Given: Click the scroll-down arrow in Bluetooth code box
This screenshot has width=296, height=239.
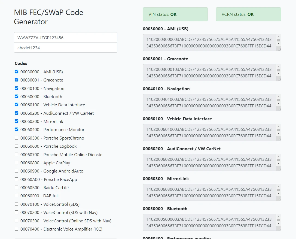Looking at the screenshot, I should 278,223.
